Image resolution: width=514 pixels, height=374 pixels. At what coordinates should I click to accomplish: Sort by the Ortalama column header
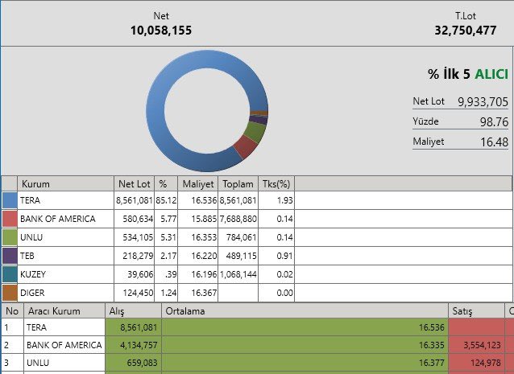[x=305, y=310]
